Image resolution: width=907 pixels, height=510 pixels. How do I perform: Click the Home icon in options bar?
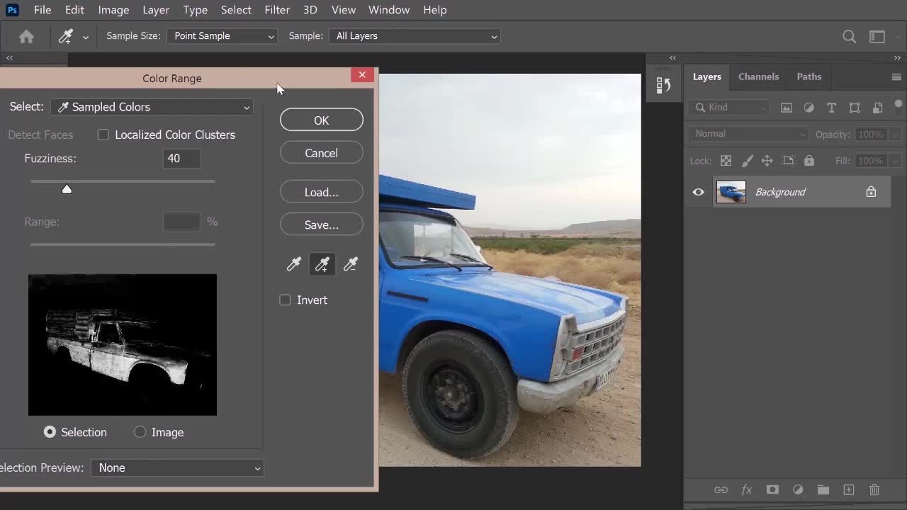pos(26,36)
